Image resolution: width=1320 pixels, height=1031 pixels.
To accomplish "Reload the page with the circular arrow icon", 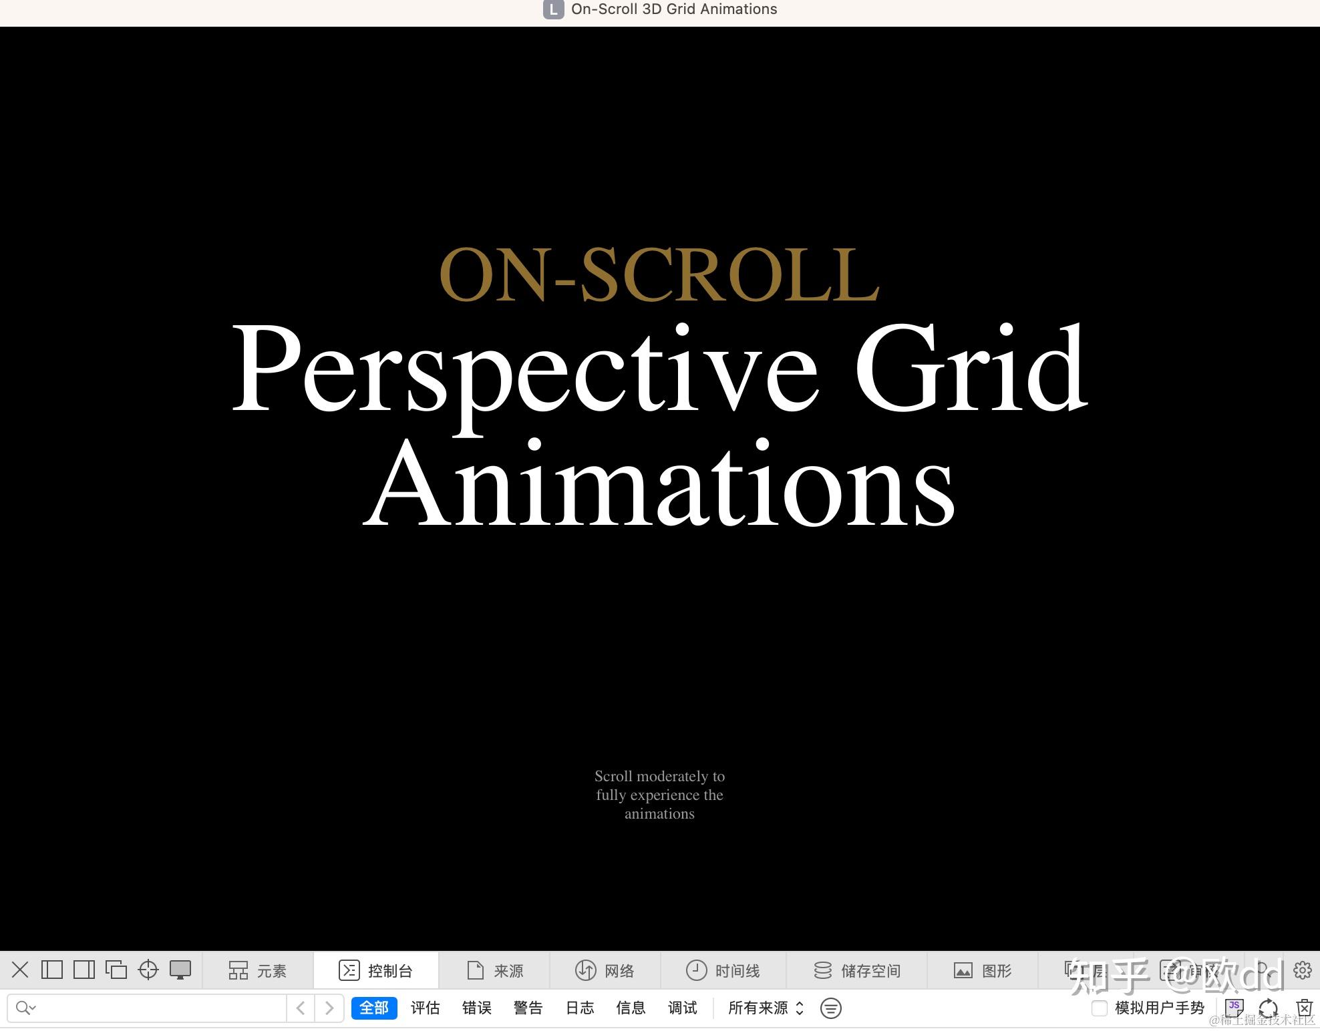I will point(1268,1008).
